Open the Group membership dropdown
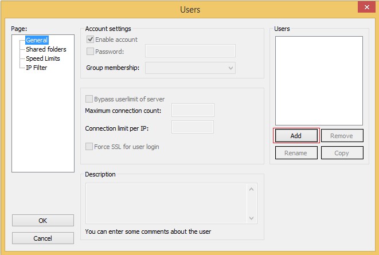379x255 pixels. coord(230,68)
